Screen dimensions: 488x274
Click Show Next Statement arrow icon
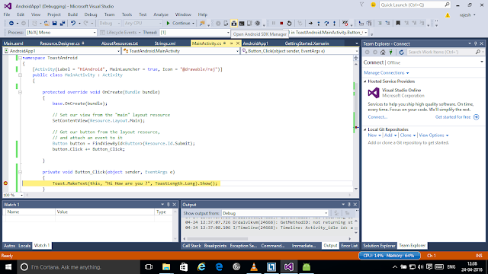coord(310,24)
